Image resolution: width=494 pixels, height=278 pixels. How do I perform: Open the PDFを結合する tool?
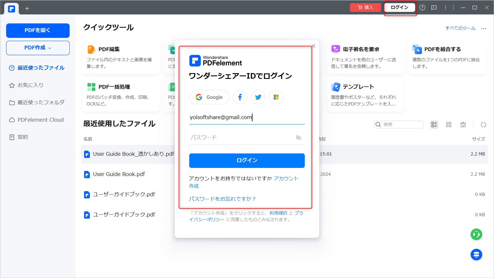coord(447,58)
